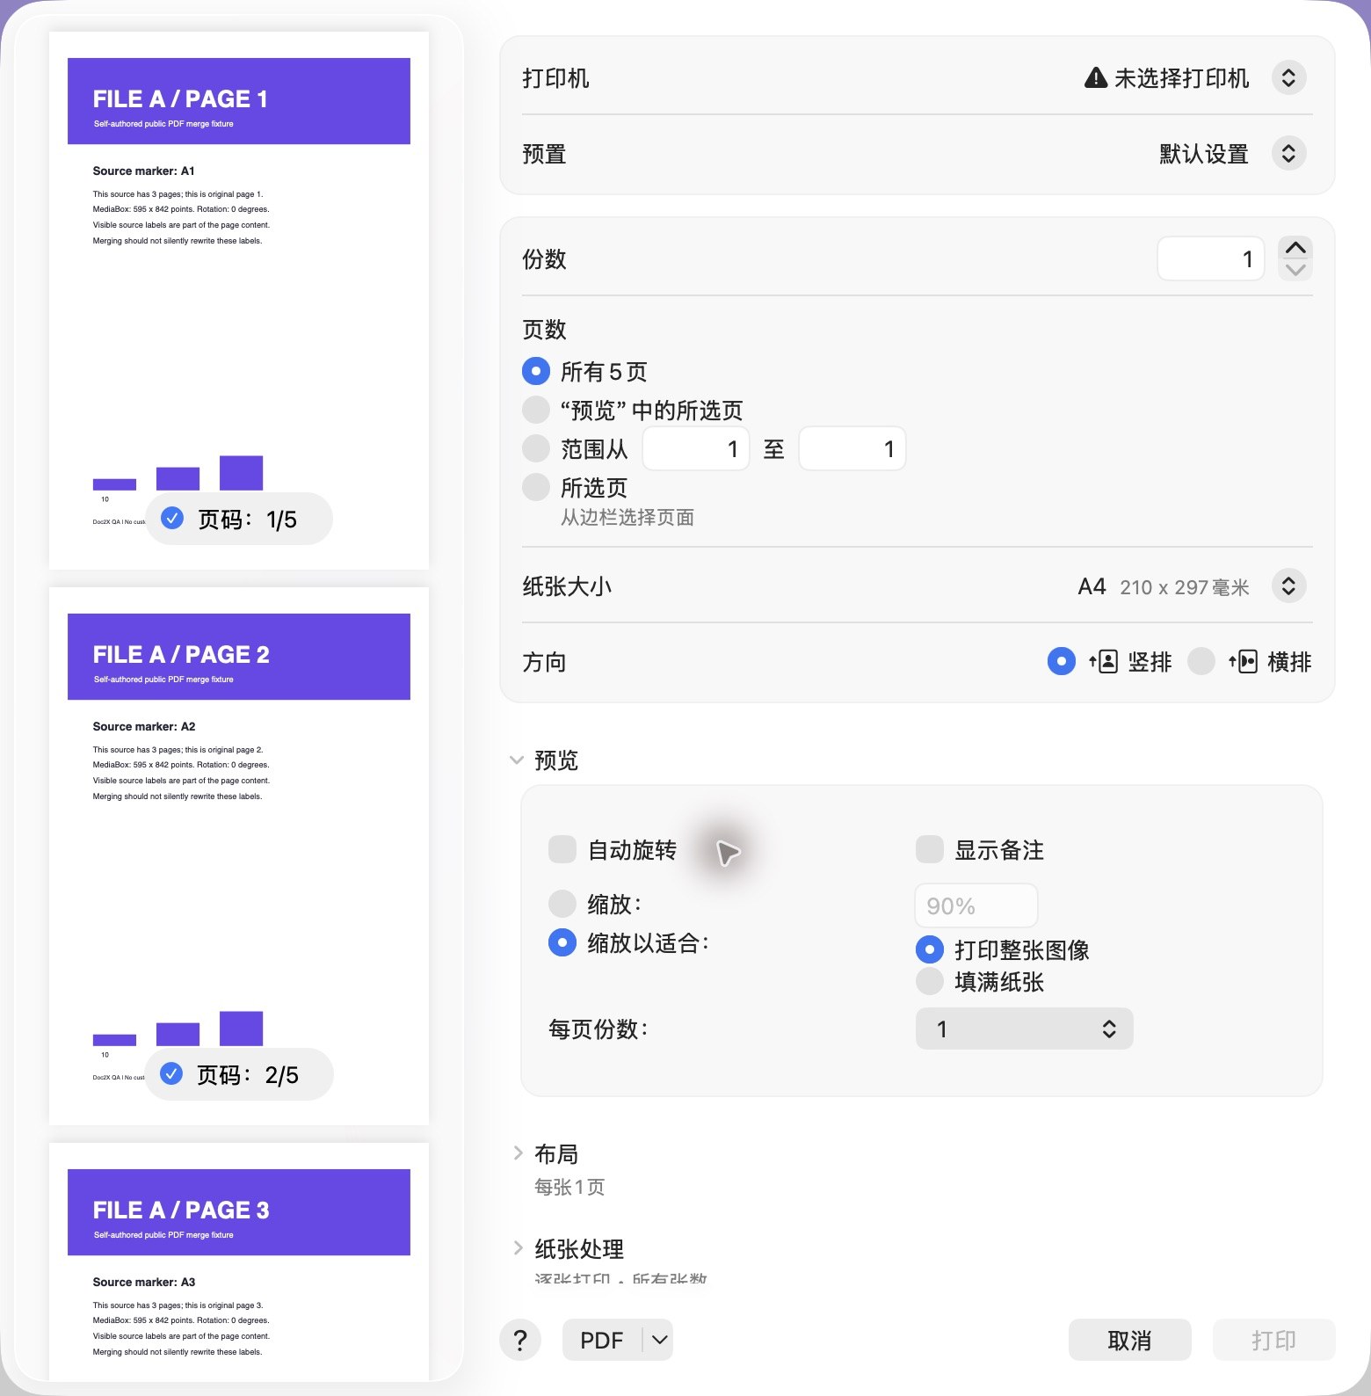Click the page range start field after 范围从

[x=695, y=448]
